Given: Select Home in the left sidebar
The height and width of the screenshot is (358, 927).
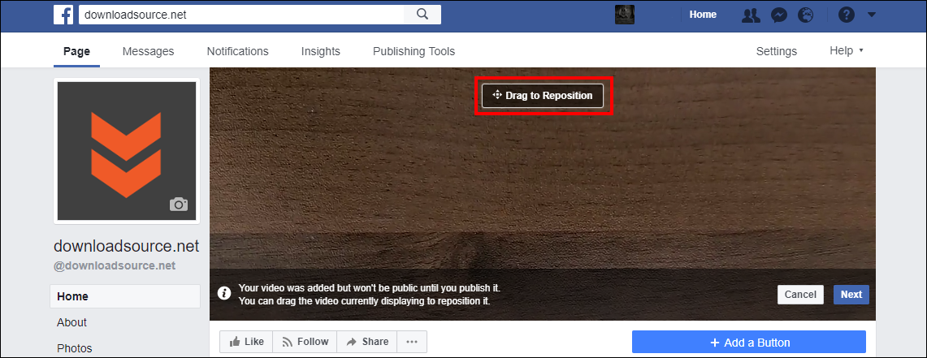Looking at the screenshot, I should coord(125,296).
